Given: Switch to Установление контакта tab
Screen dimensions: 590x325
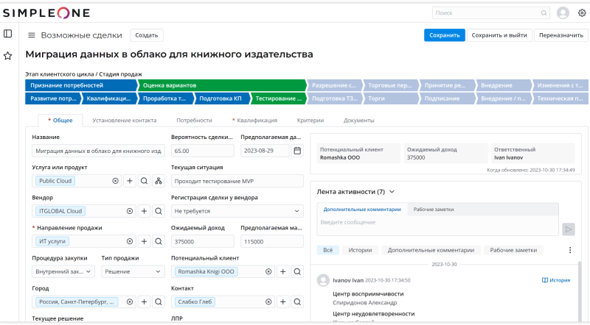Looking at the screenshot, I should [124, 121].
